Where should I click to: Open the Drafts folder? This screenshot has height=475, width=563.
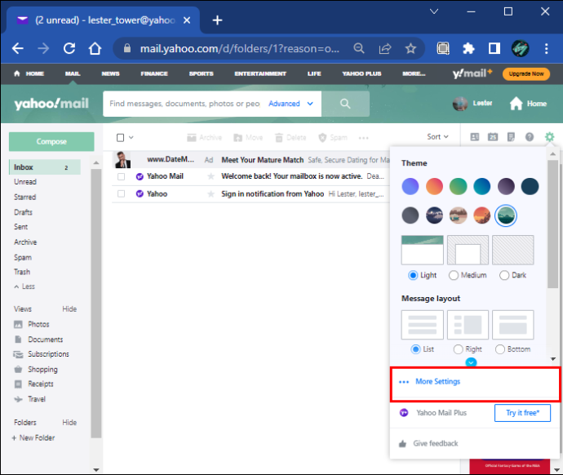pyautogui.click(x=24, y=212)
